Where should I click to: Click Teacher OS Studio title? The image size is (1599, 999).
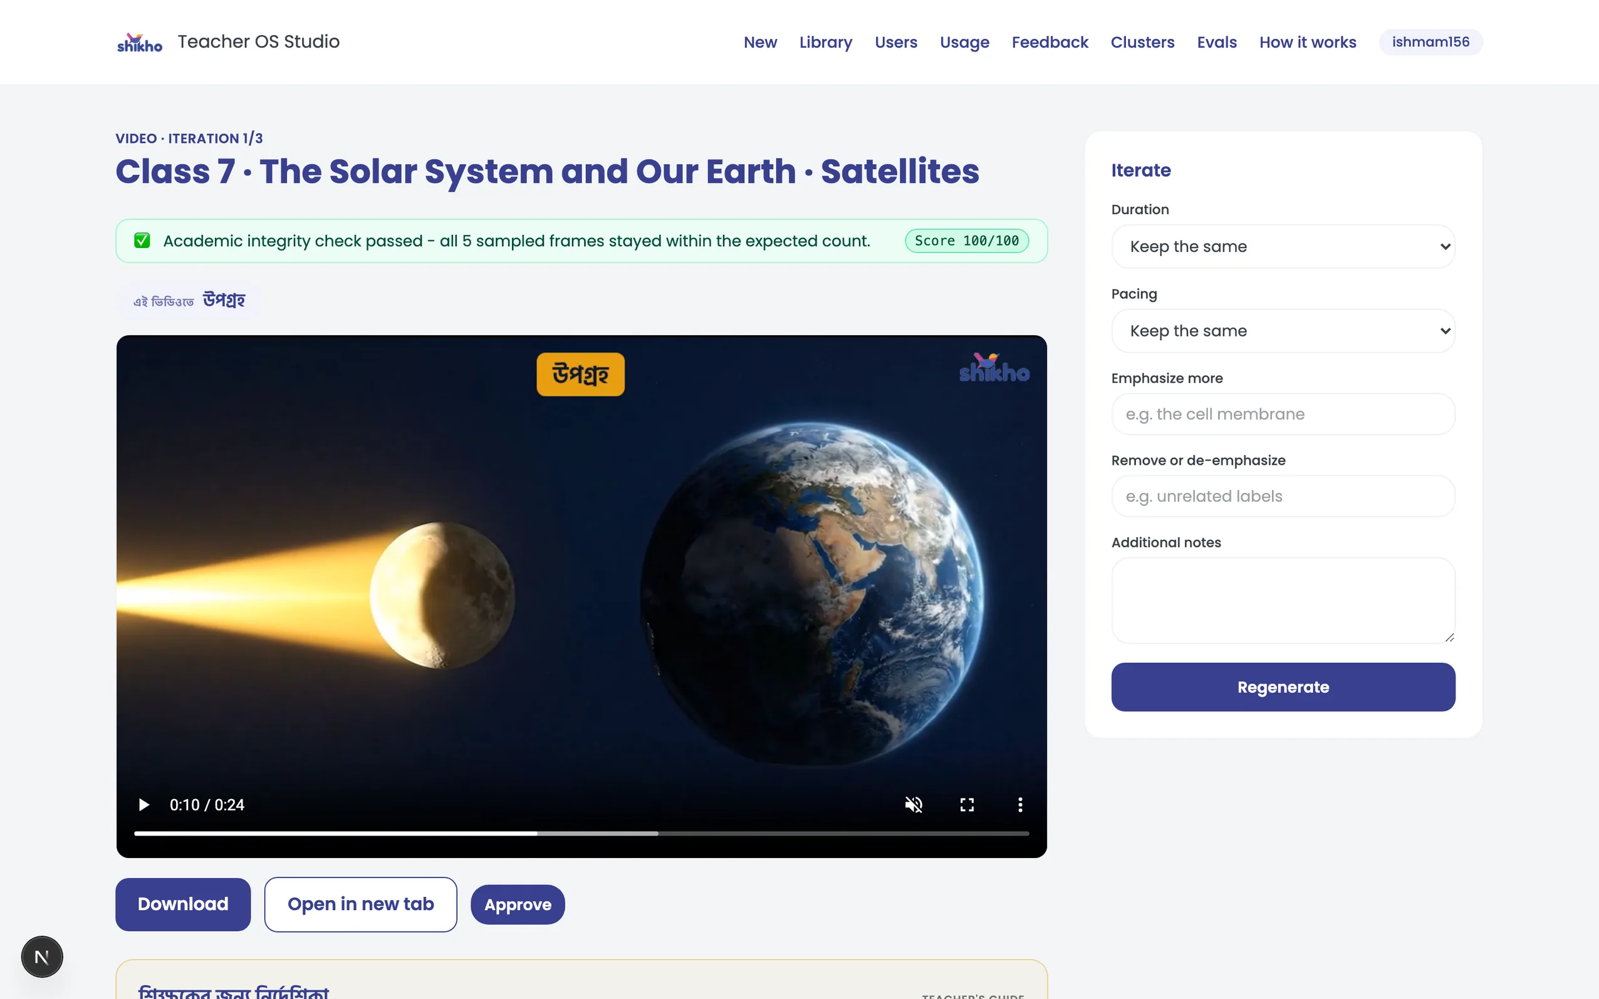pyautogui.click(x=258, y=41)
